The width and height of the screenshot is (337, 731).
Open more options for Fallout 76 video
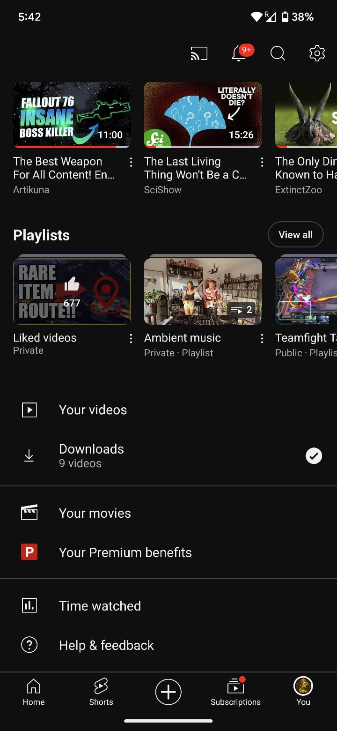(x=131, y=162)
